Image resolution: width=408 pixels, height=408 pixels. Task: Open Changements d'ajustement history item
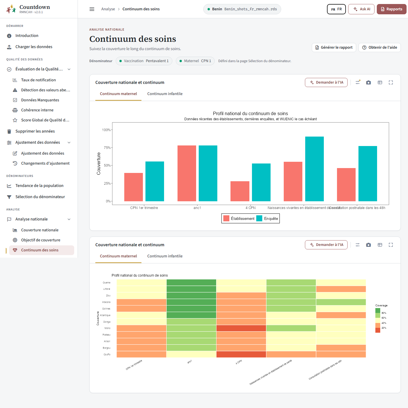click(42, 163)
